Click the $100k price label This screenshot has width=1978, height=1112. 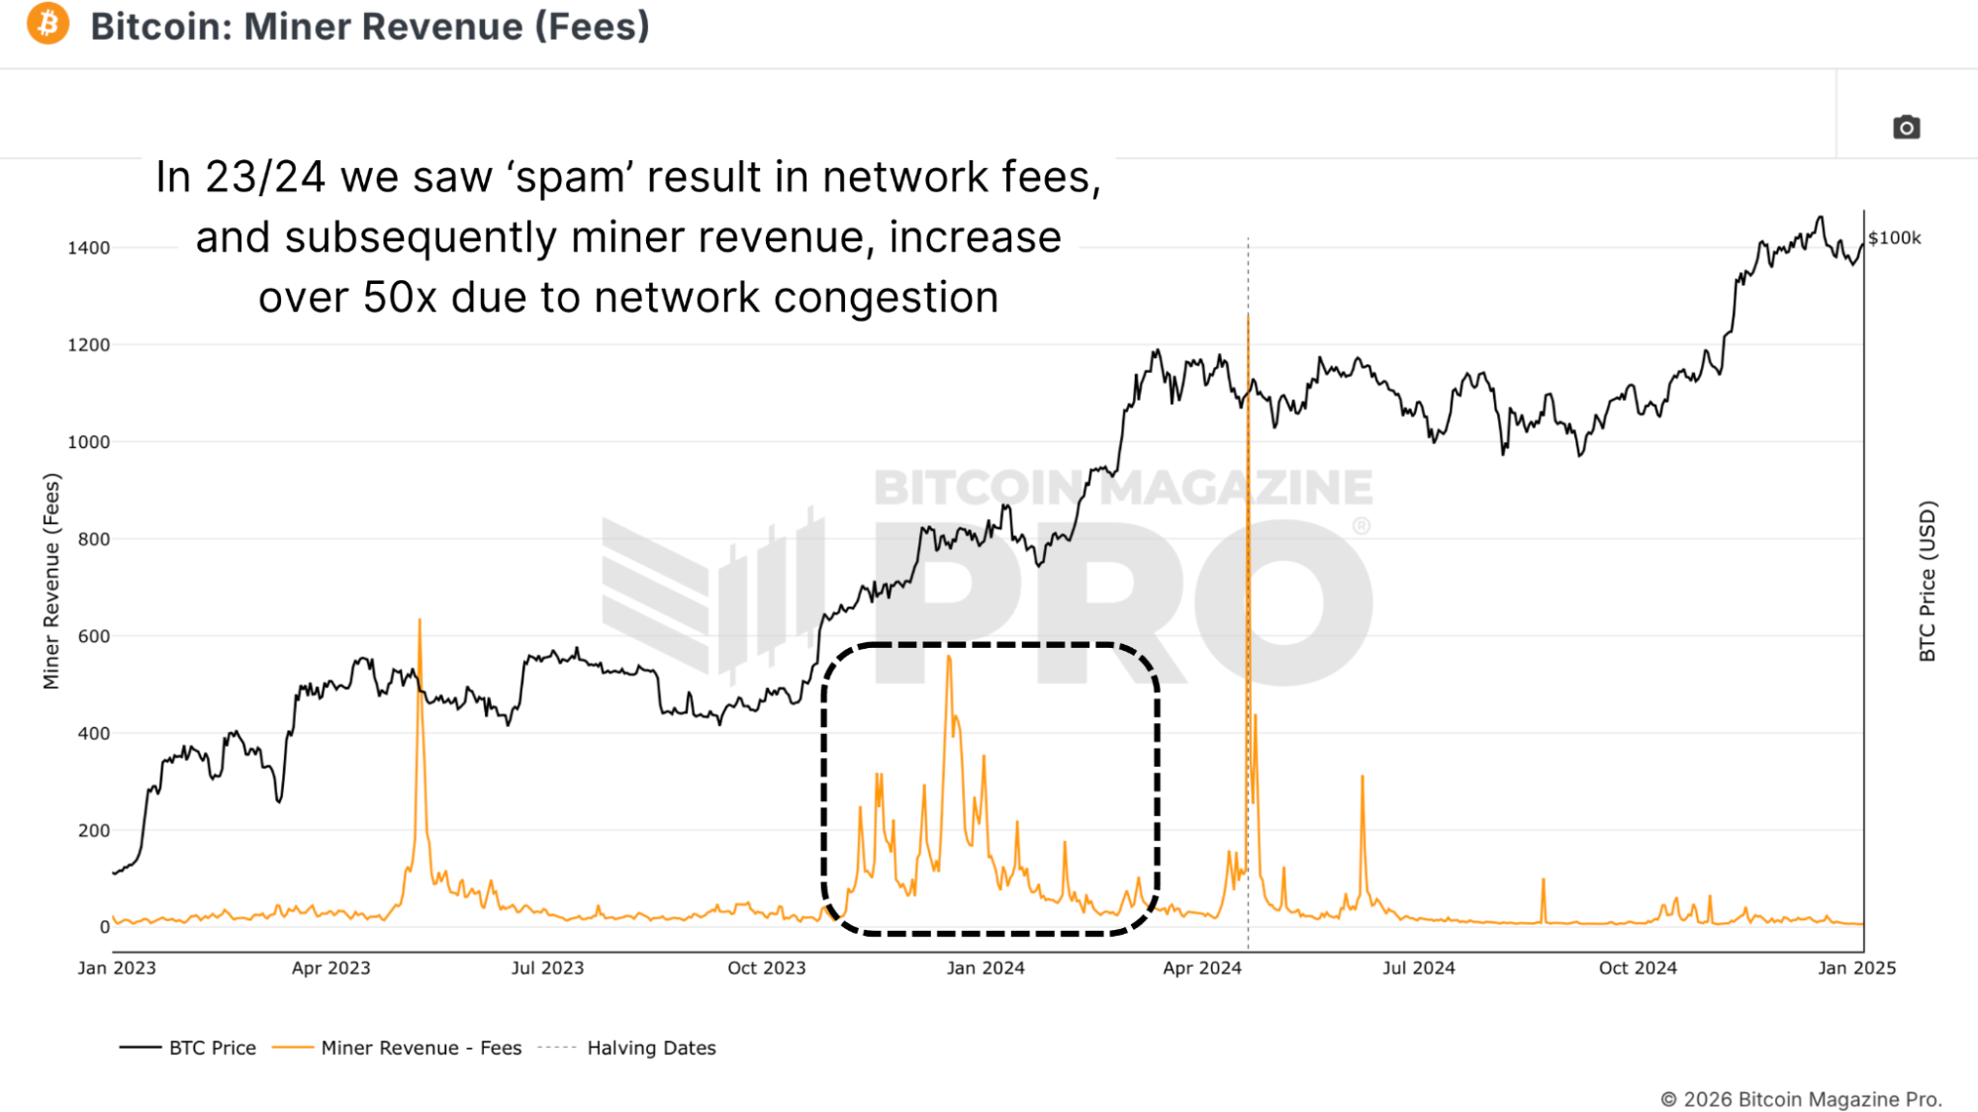1894,238
